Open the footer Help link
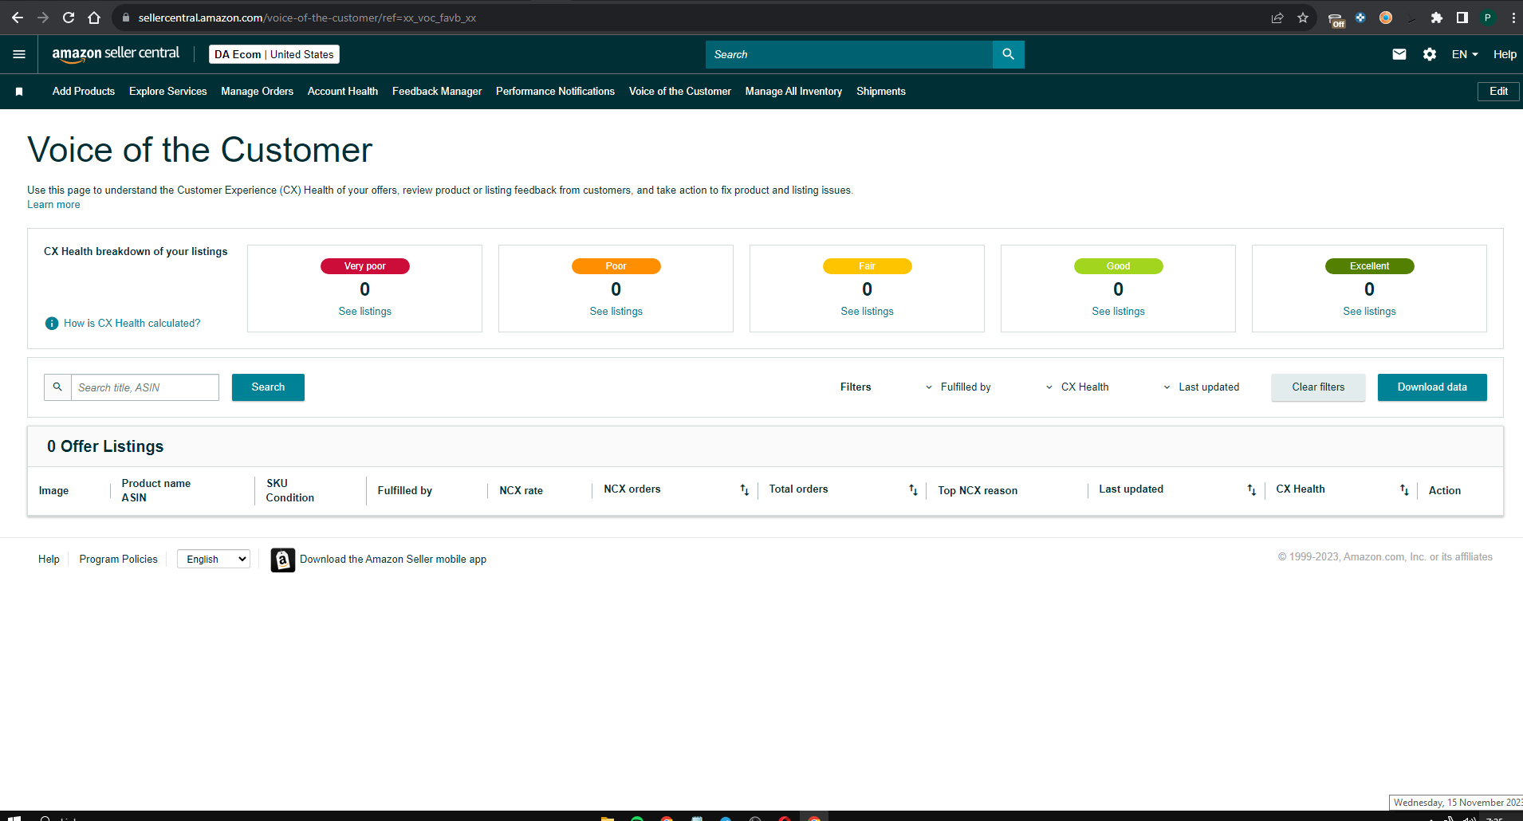The width and height of the screenshot is (1523, 821). 49,559
